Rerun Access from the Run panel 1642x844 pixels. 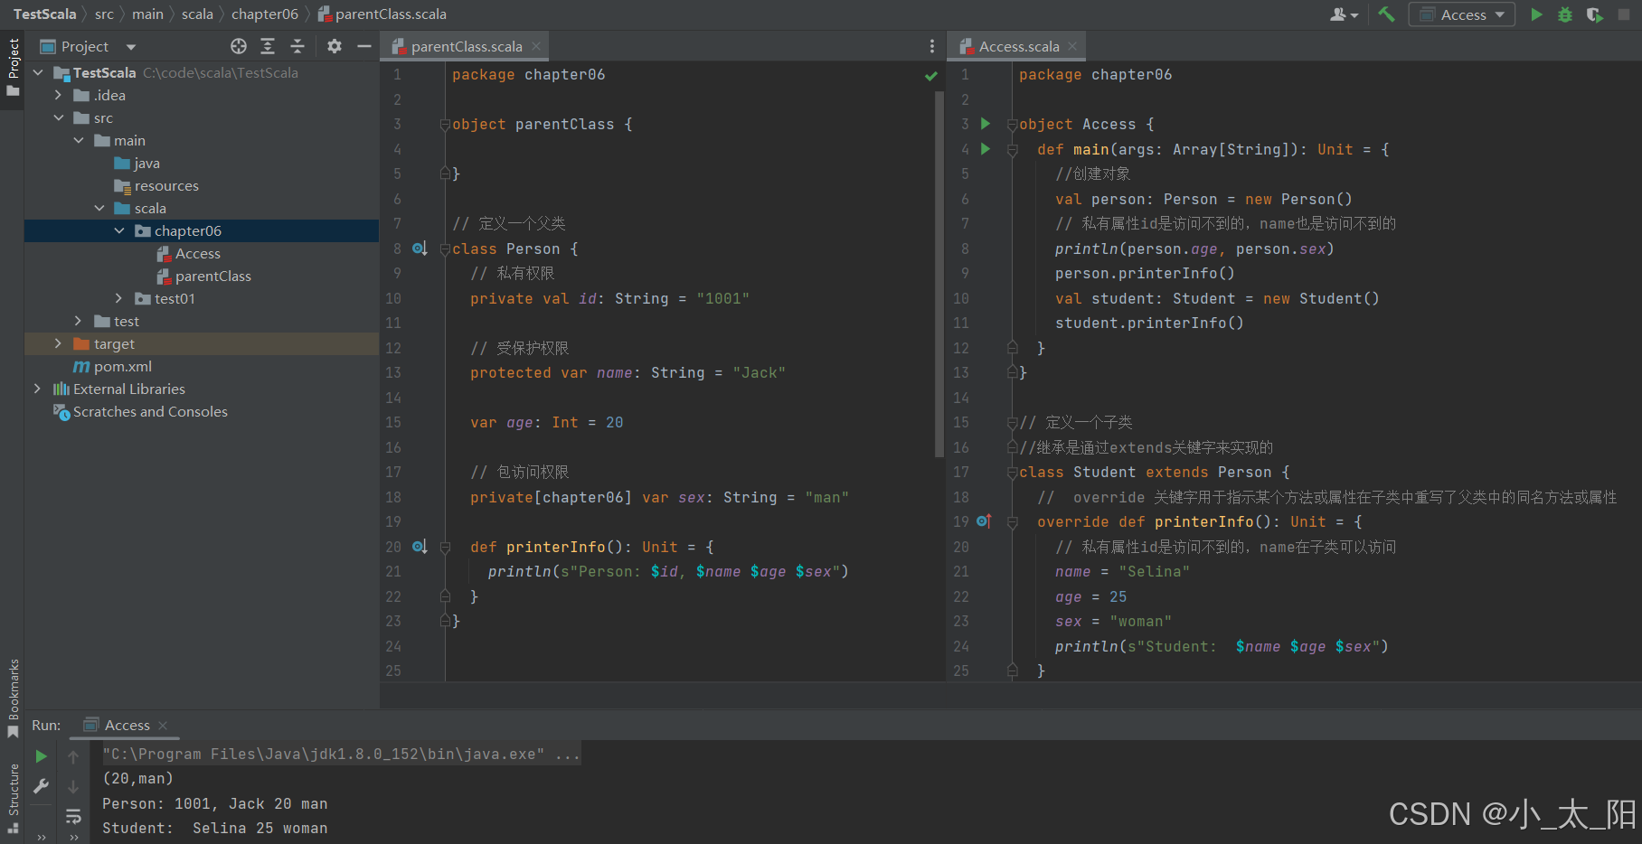pos(41,756)
